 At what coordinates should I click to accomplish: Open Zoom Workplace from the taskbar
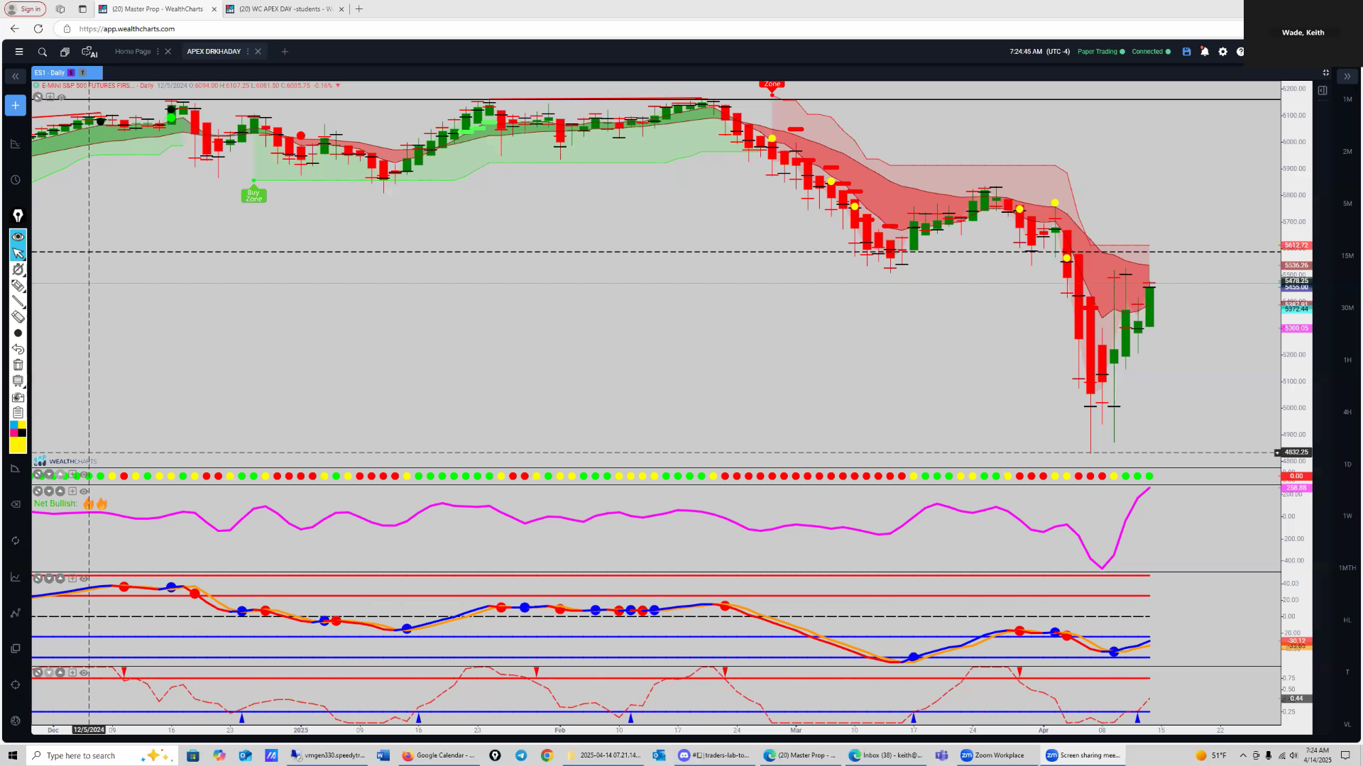[993, 755]
